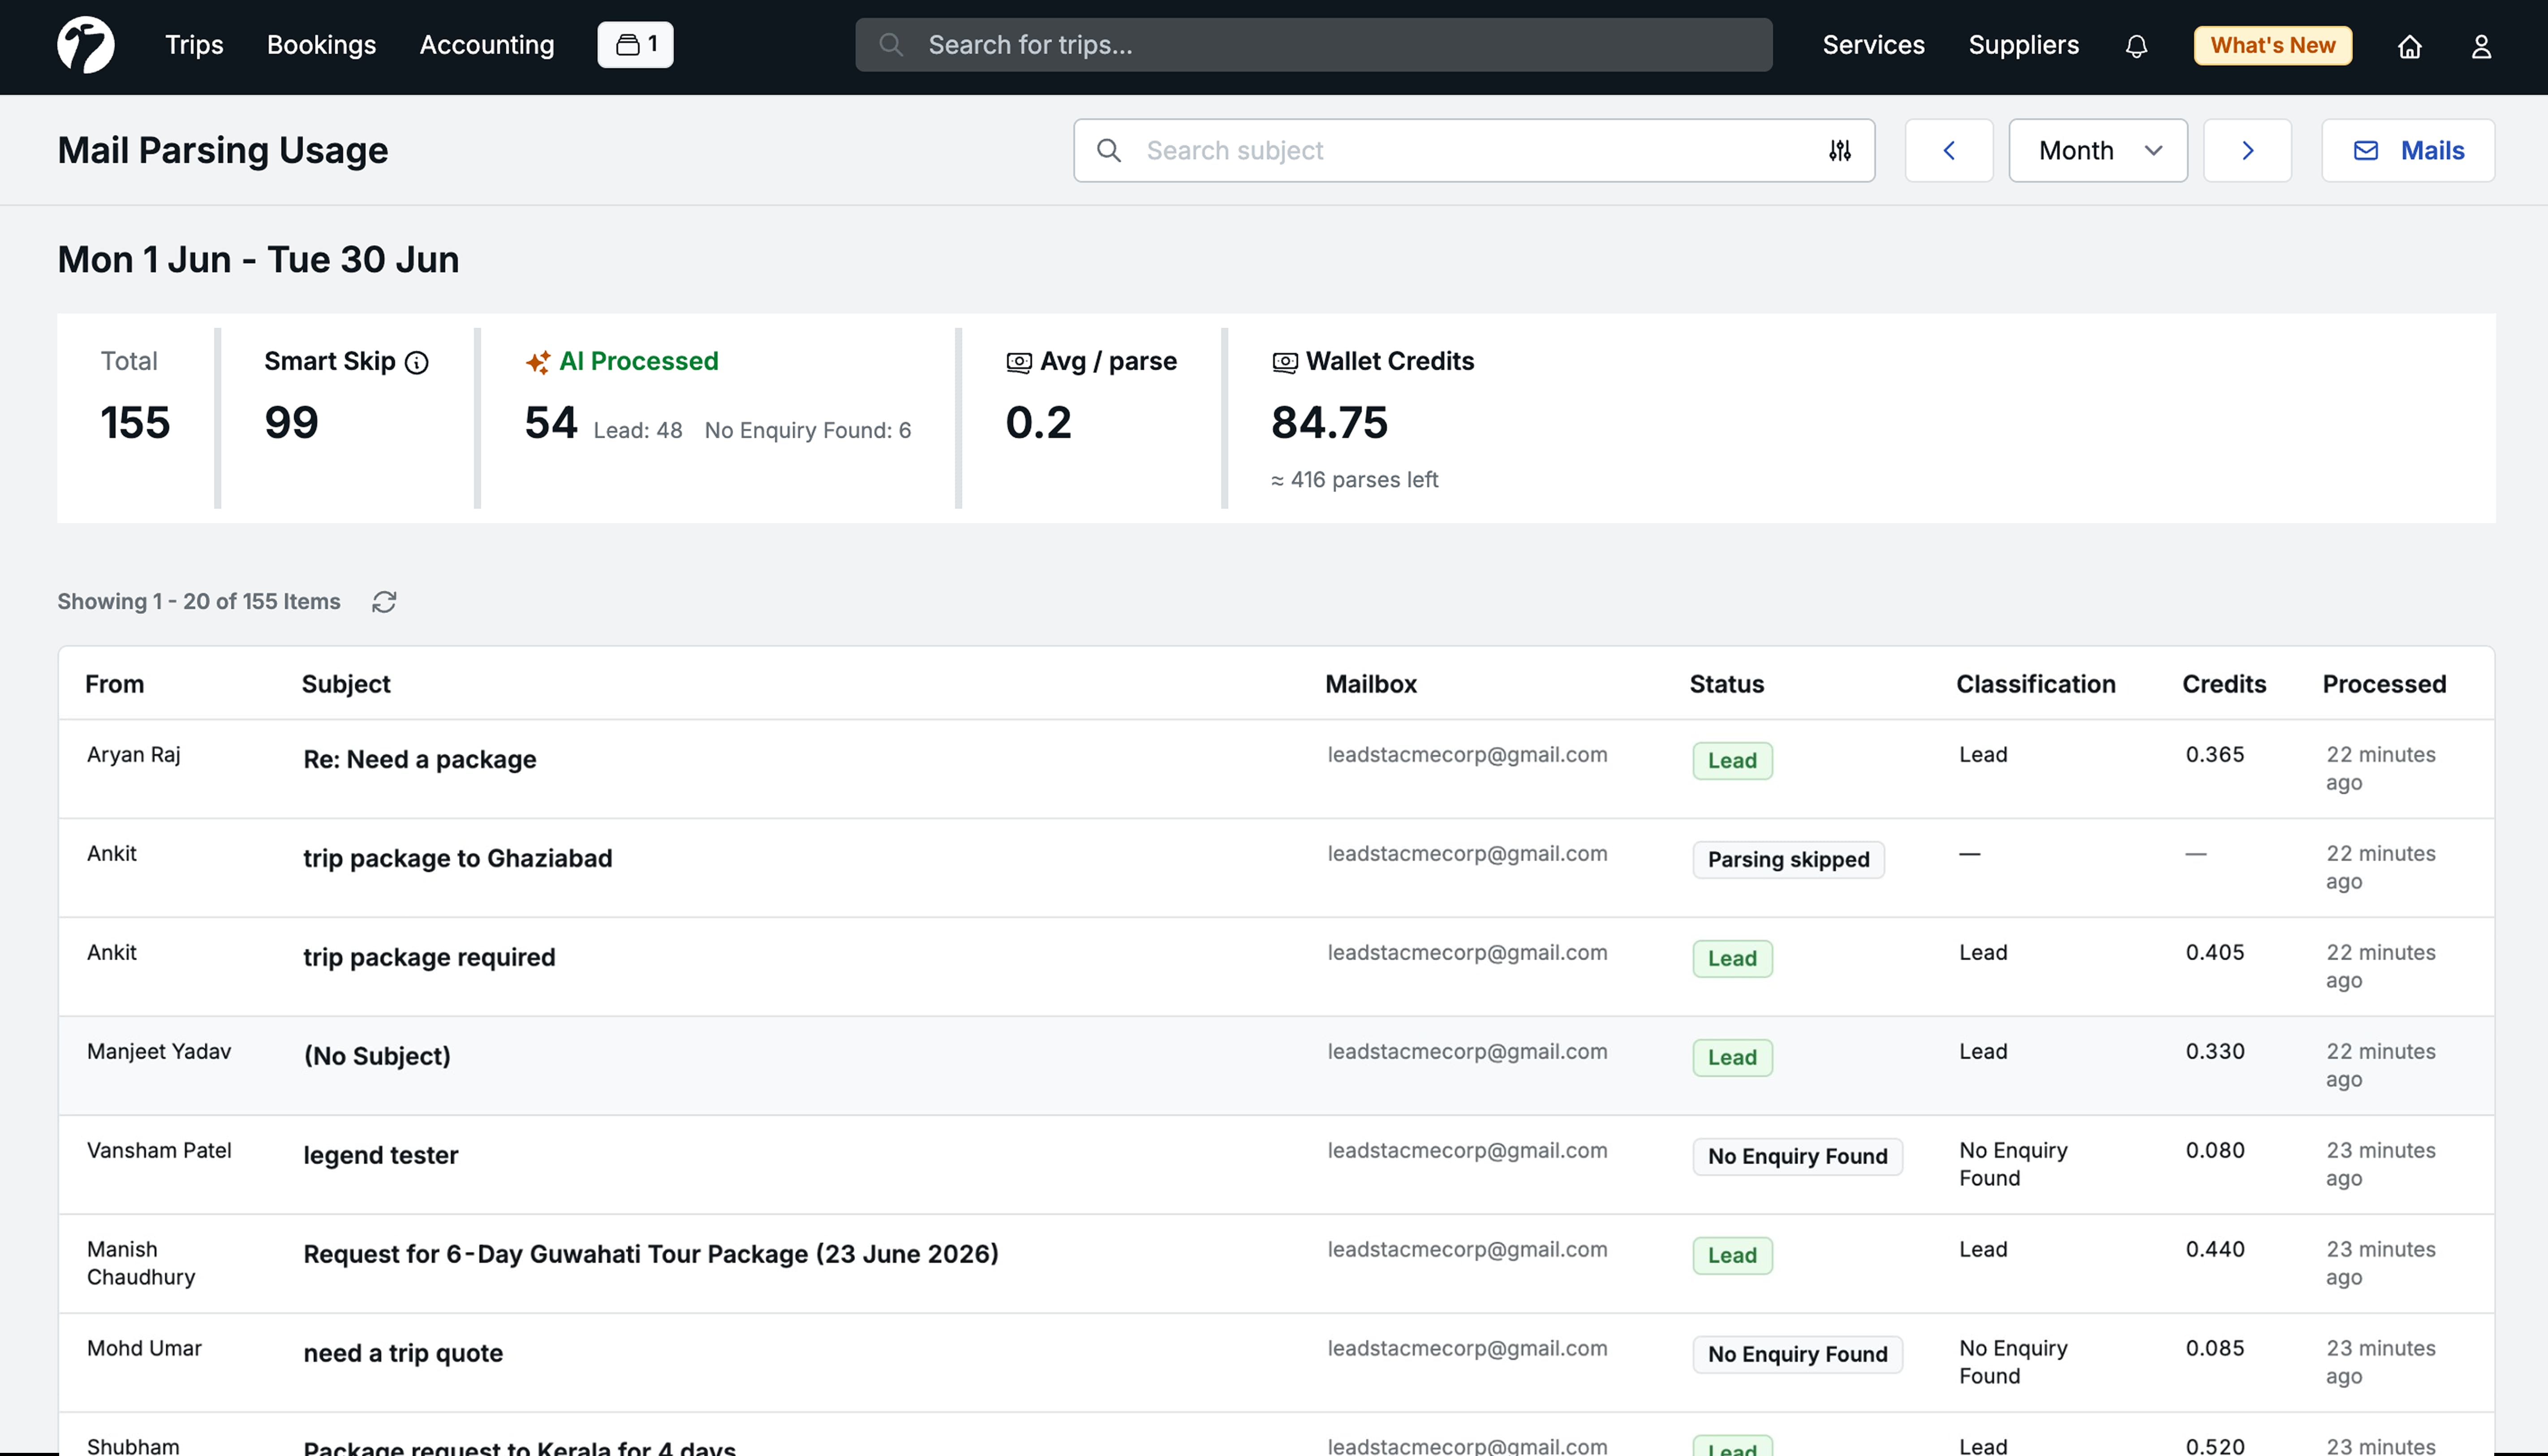Open 'legend tester' mail
This screenshot has width=2548, height=1456.
pos(381,1156)
